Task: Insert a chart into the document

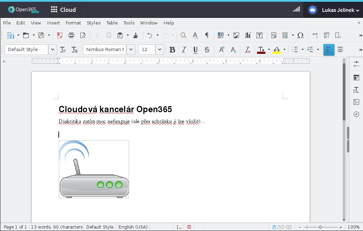Action: tap(248, 35)
